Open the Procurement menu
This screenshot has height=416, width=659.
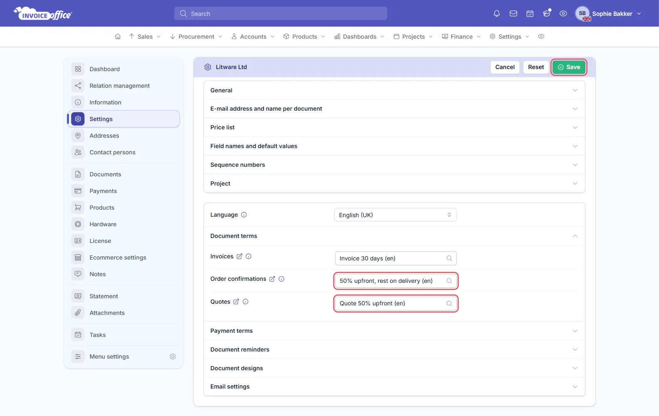click(x=196, y=37)
